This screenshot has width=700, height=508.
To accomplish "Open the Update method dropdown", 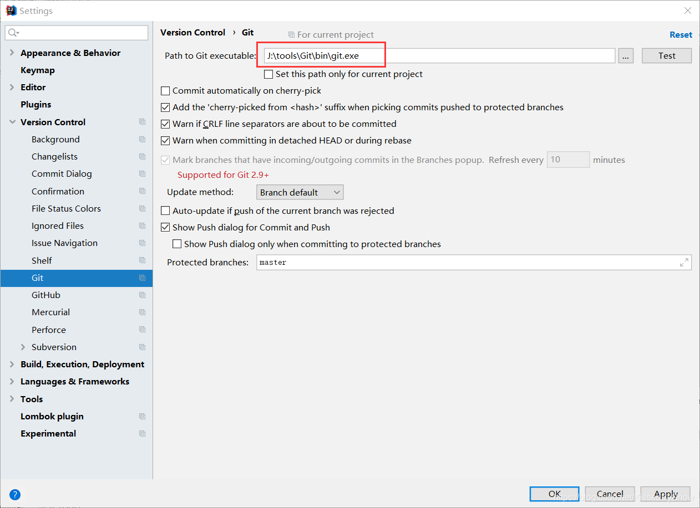I will (x=300, y=192).
